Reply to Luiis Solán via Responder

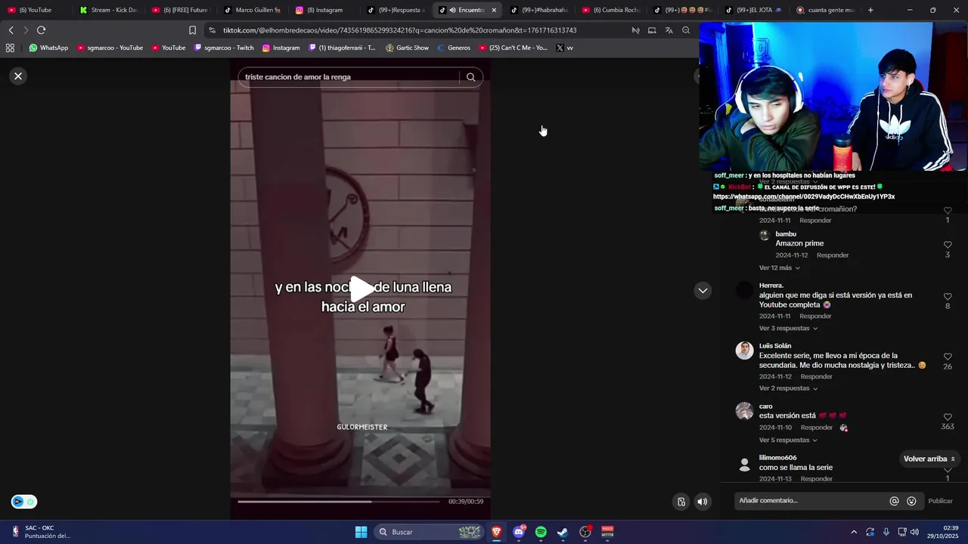click(x=817, y=377)
